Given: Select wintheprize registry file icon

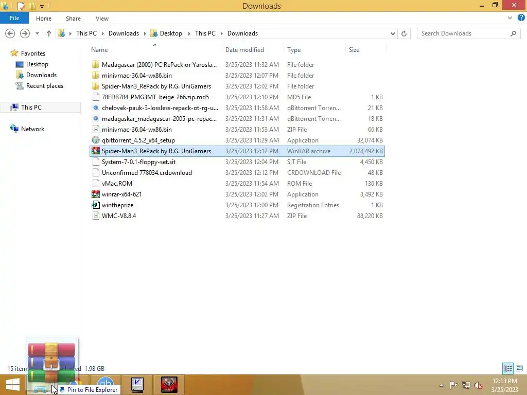Looking at the screenshot, I should pos(95,205).
